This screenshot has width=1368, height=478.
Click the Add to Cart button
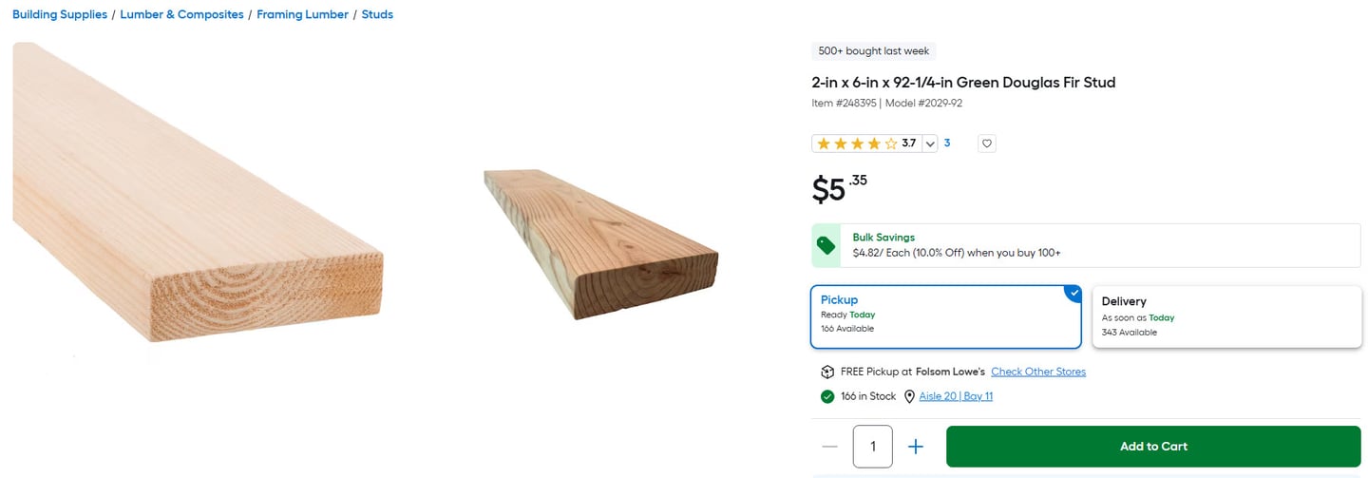(1153, 447)
